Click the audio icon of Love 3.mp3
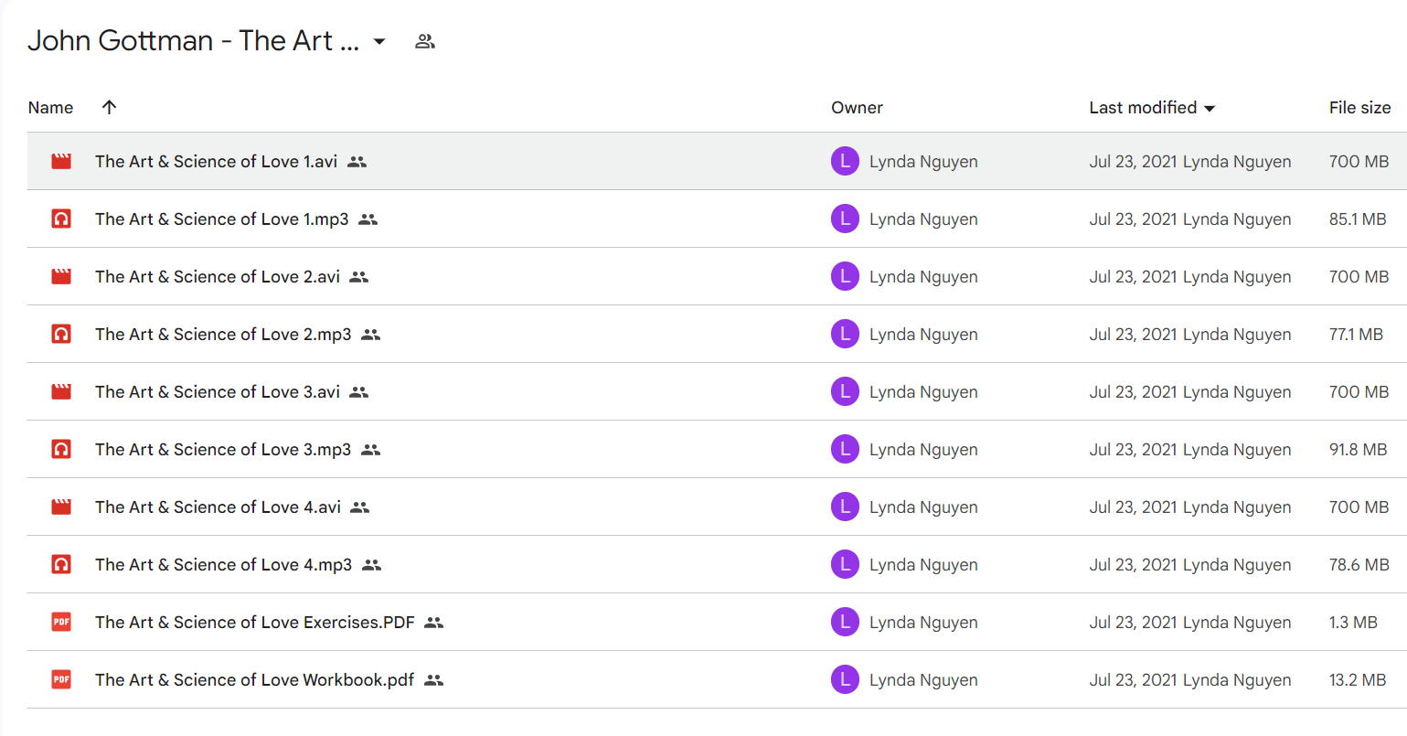This screenshot has height=736, width=1407. pyautogui.click(x=61, y=450)
